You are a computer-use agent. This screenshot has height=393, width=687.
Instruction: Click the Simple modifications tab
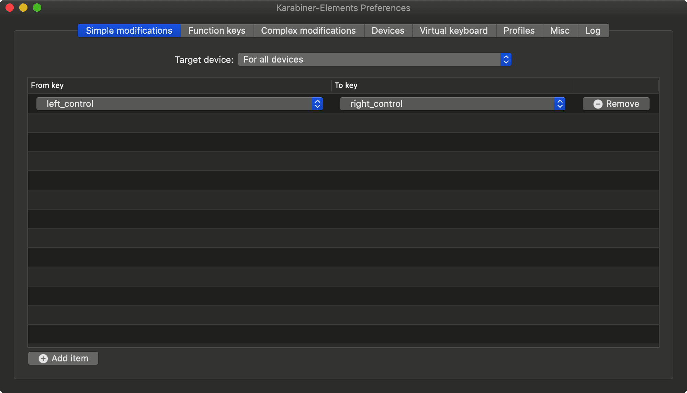(129, 31)
